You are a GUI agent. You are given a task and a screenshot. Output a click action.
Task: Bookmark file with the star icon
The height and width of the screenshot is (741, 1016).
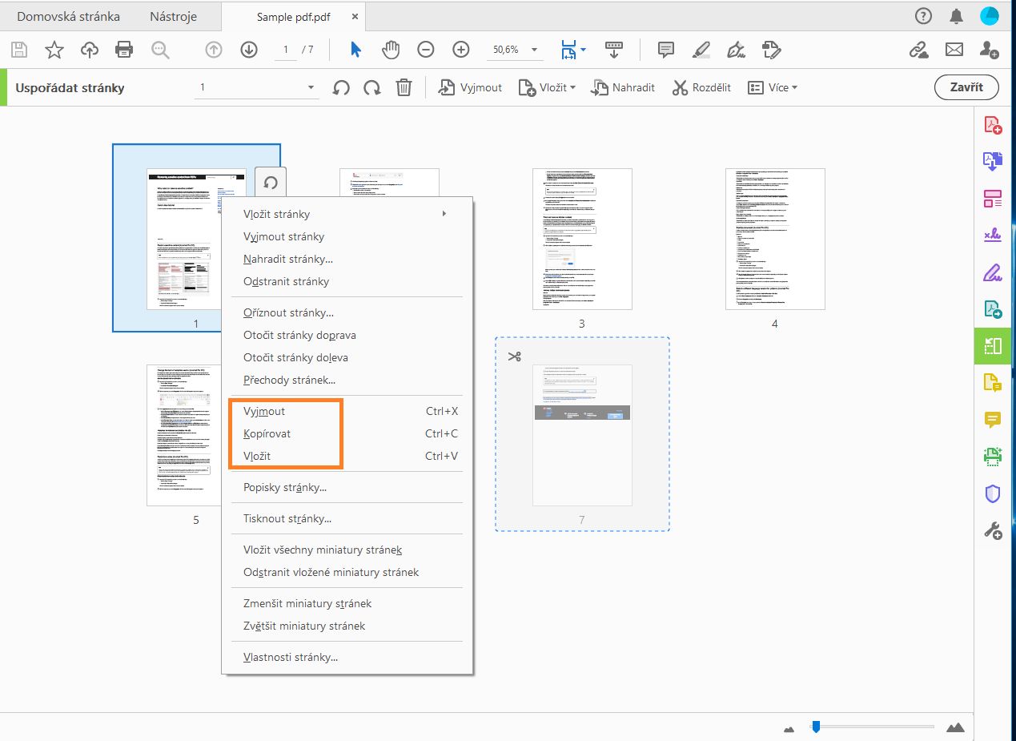point(54,50)
